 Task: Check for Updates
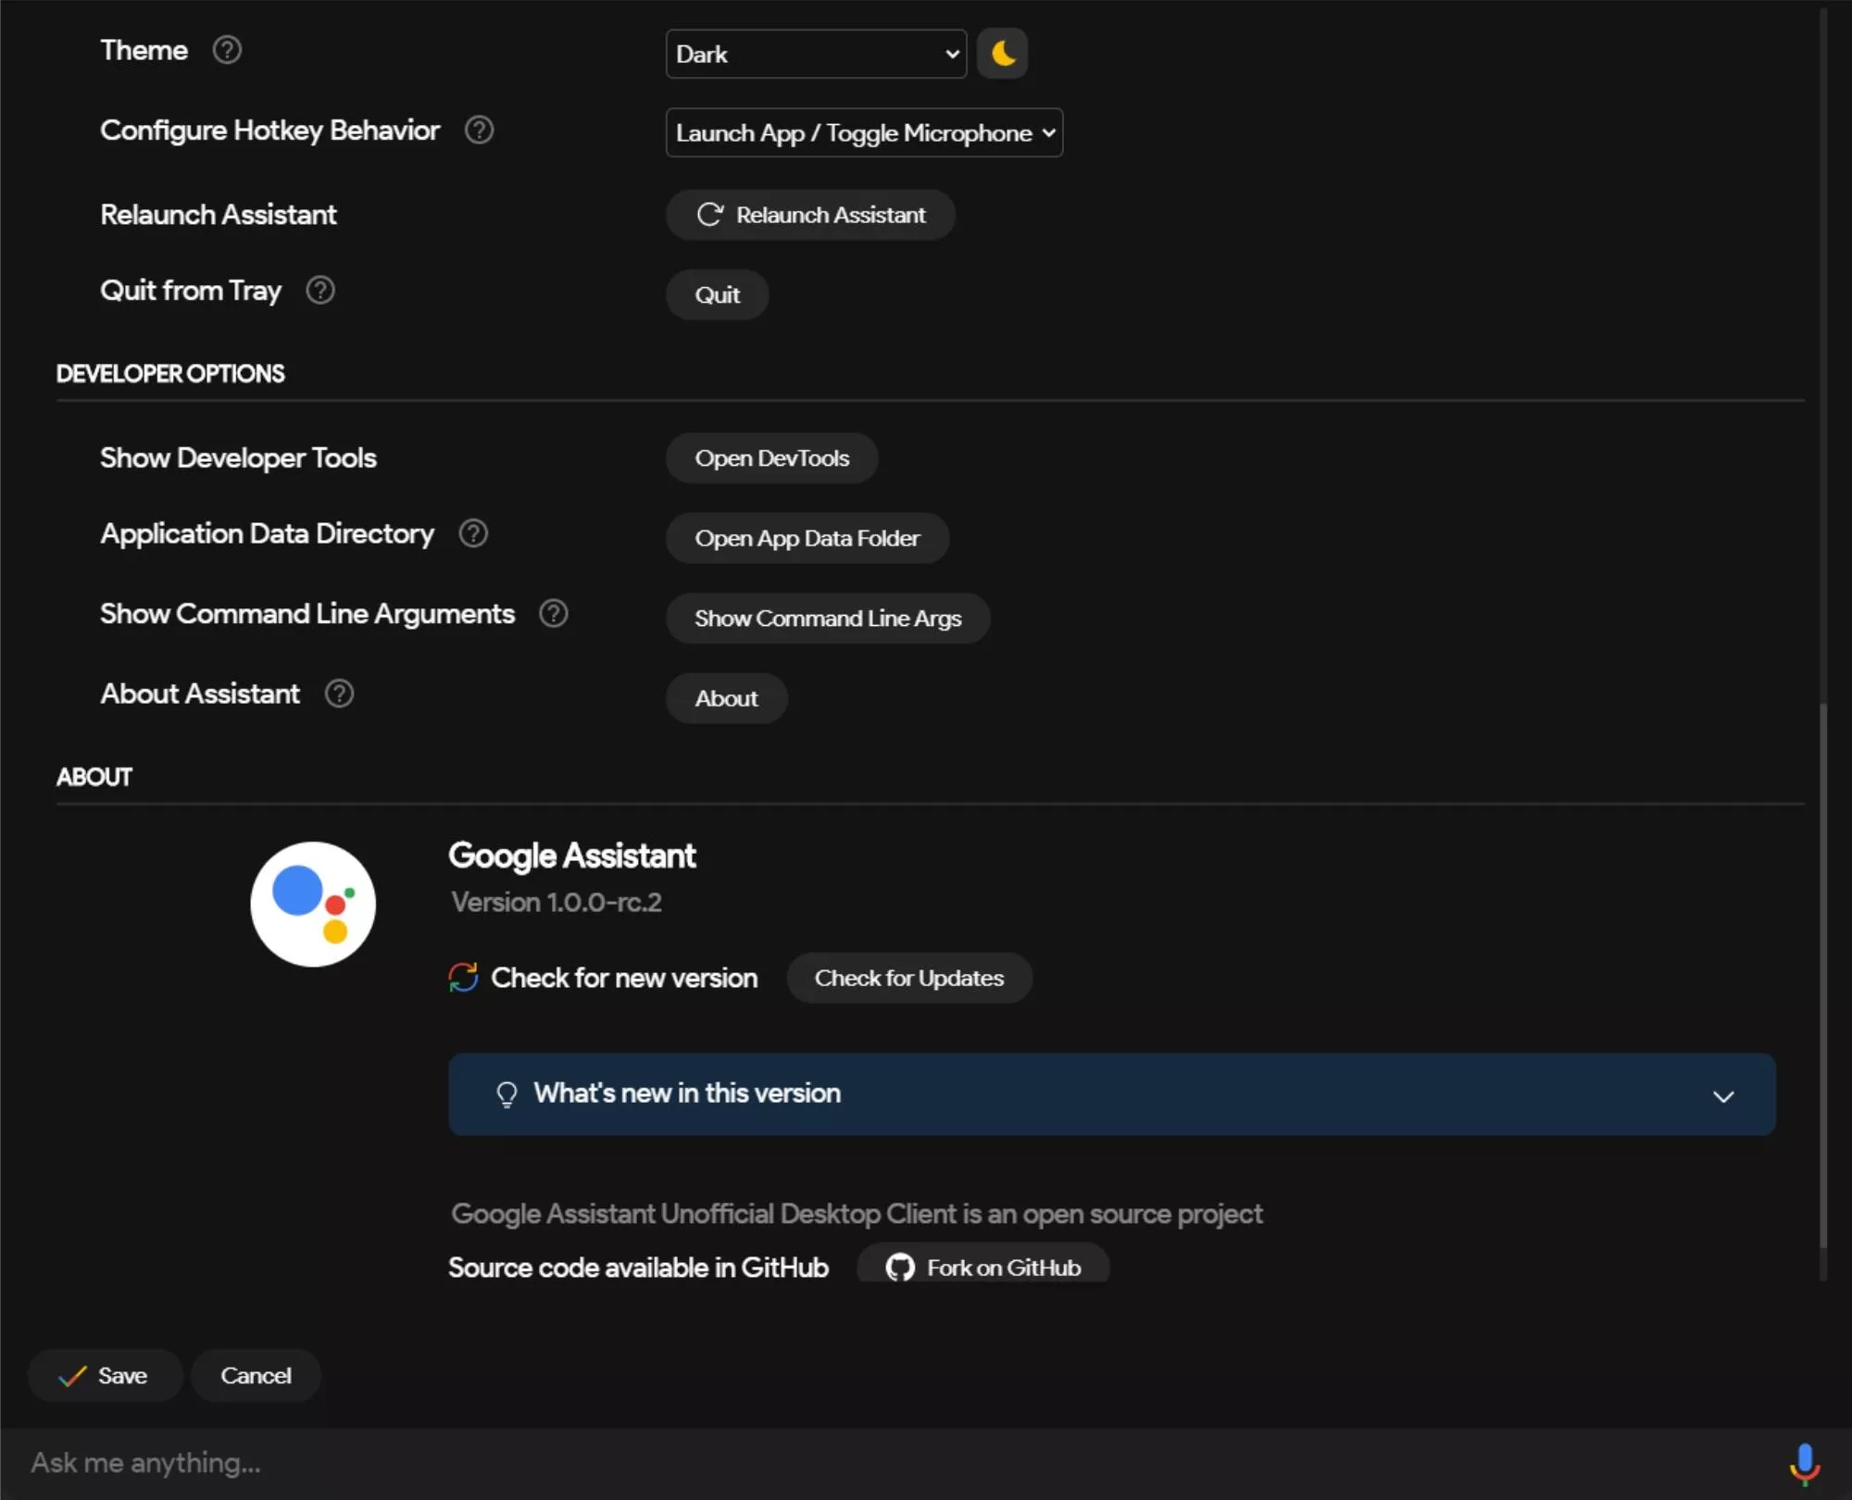coord(909,978)
